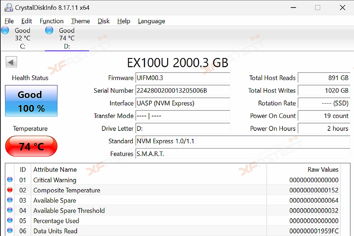Select the Available Spare attribute name
The height and width of the screenshot is (236, 354).
pyautogui.click(x=55, y=201)
